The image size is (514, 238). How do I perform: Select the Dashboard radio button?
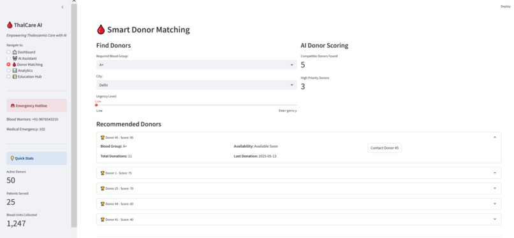coord(8,52)
